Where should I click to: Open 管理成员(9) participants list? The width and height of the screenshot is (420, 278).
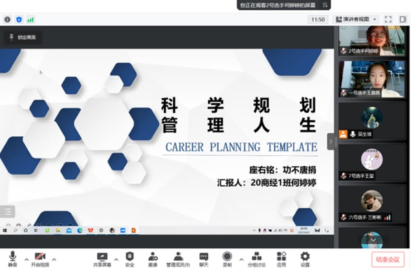178,257
